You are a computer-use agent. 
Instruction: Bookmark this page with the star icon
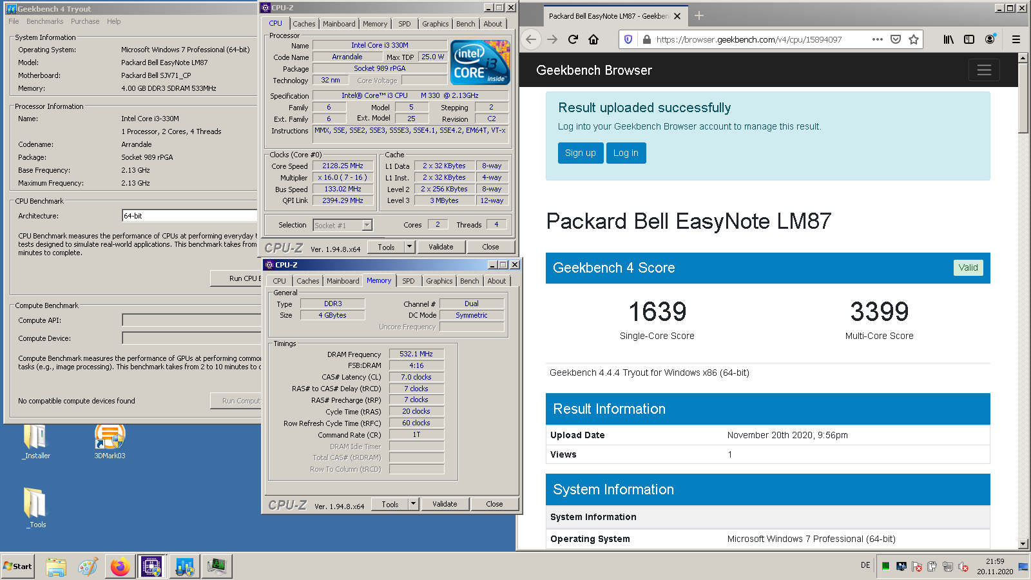[x=914, y=39]
